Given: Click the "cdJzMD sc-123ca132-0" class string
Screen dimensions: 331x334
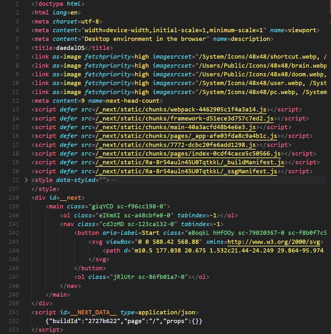Looking at the screenshot, I should click(x=138, y=224).
